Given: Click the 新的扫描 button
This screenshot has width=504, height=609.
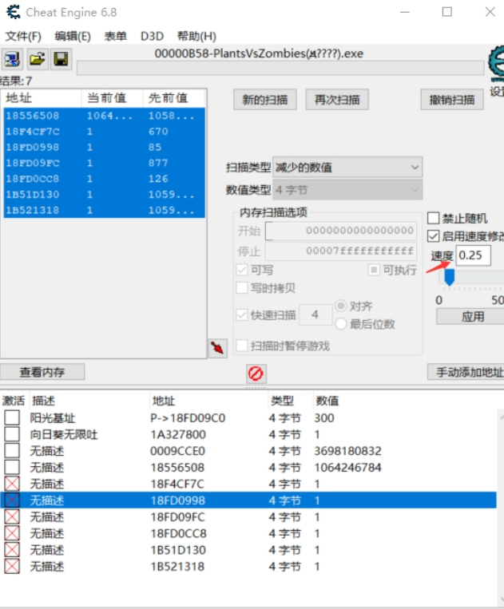Looking at the screenshot, I should coord(265,100).
